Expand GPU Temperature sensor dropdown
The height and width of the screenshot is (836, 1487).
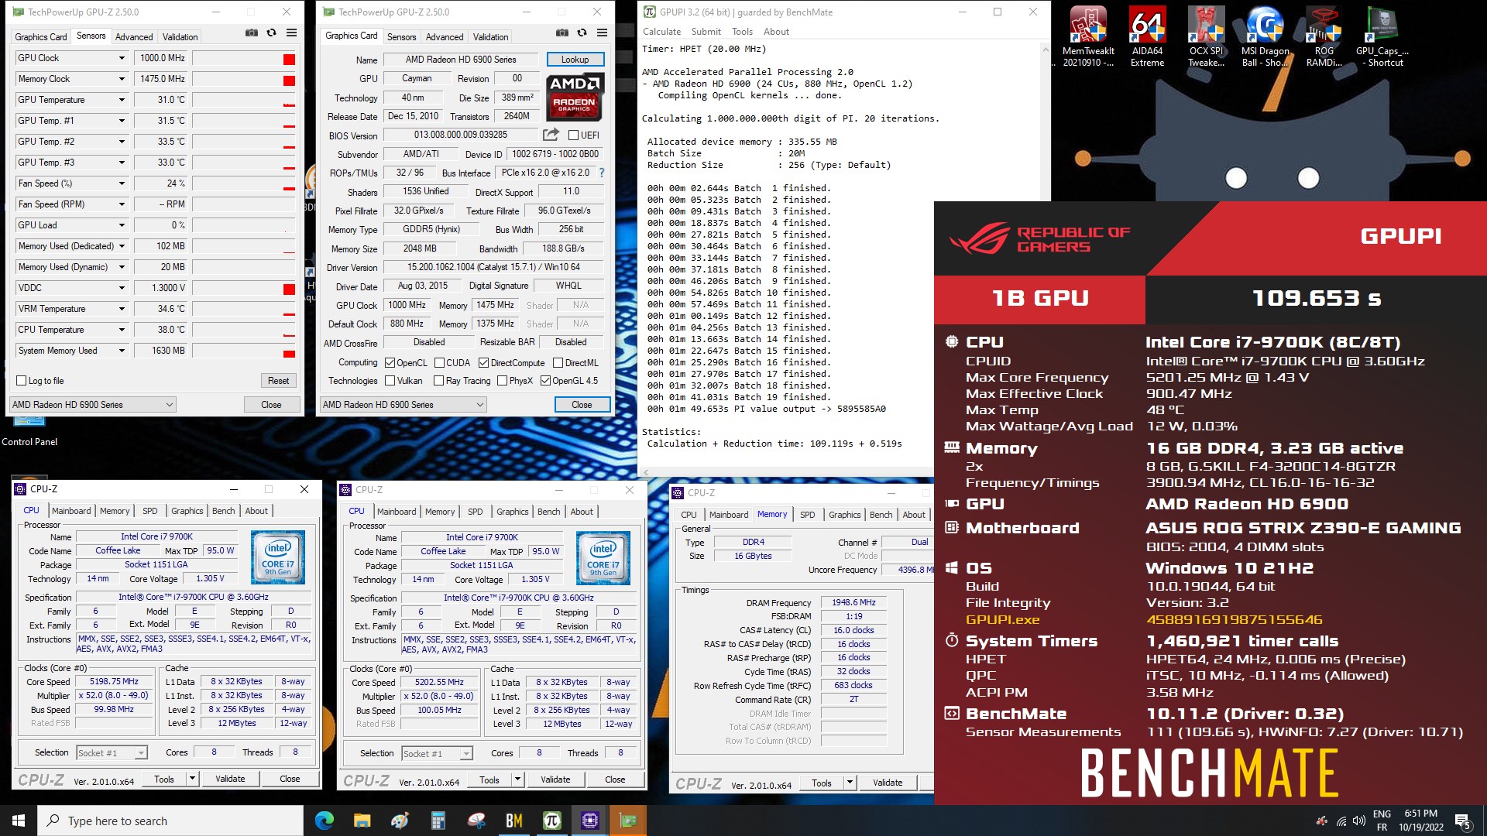pos(122,100)
